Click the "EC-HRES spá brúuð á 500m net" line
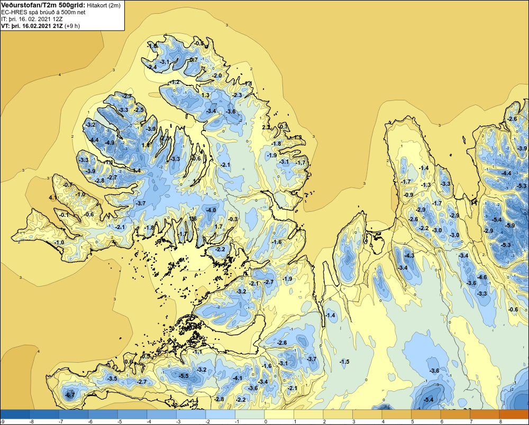 (x=43, y=12)
